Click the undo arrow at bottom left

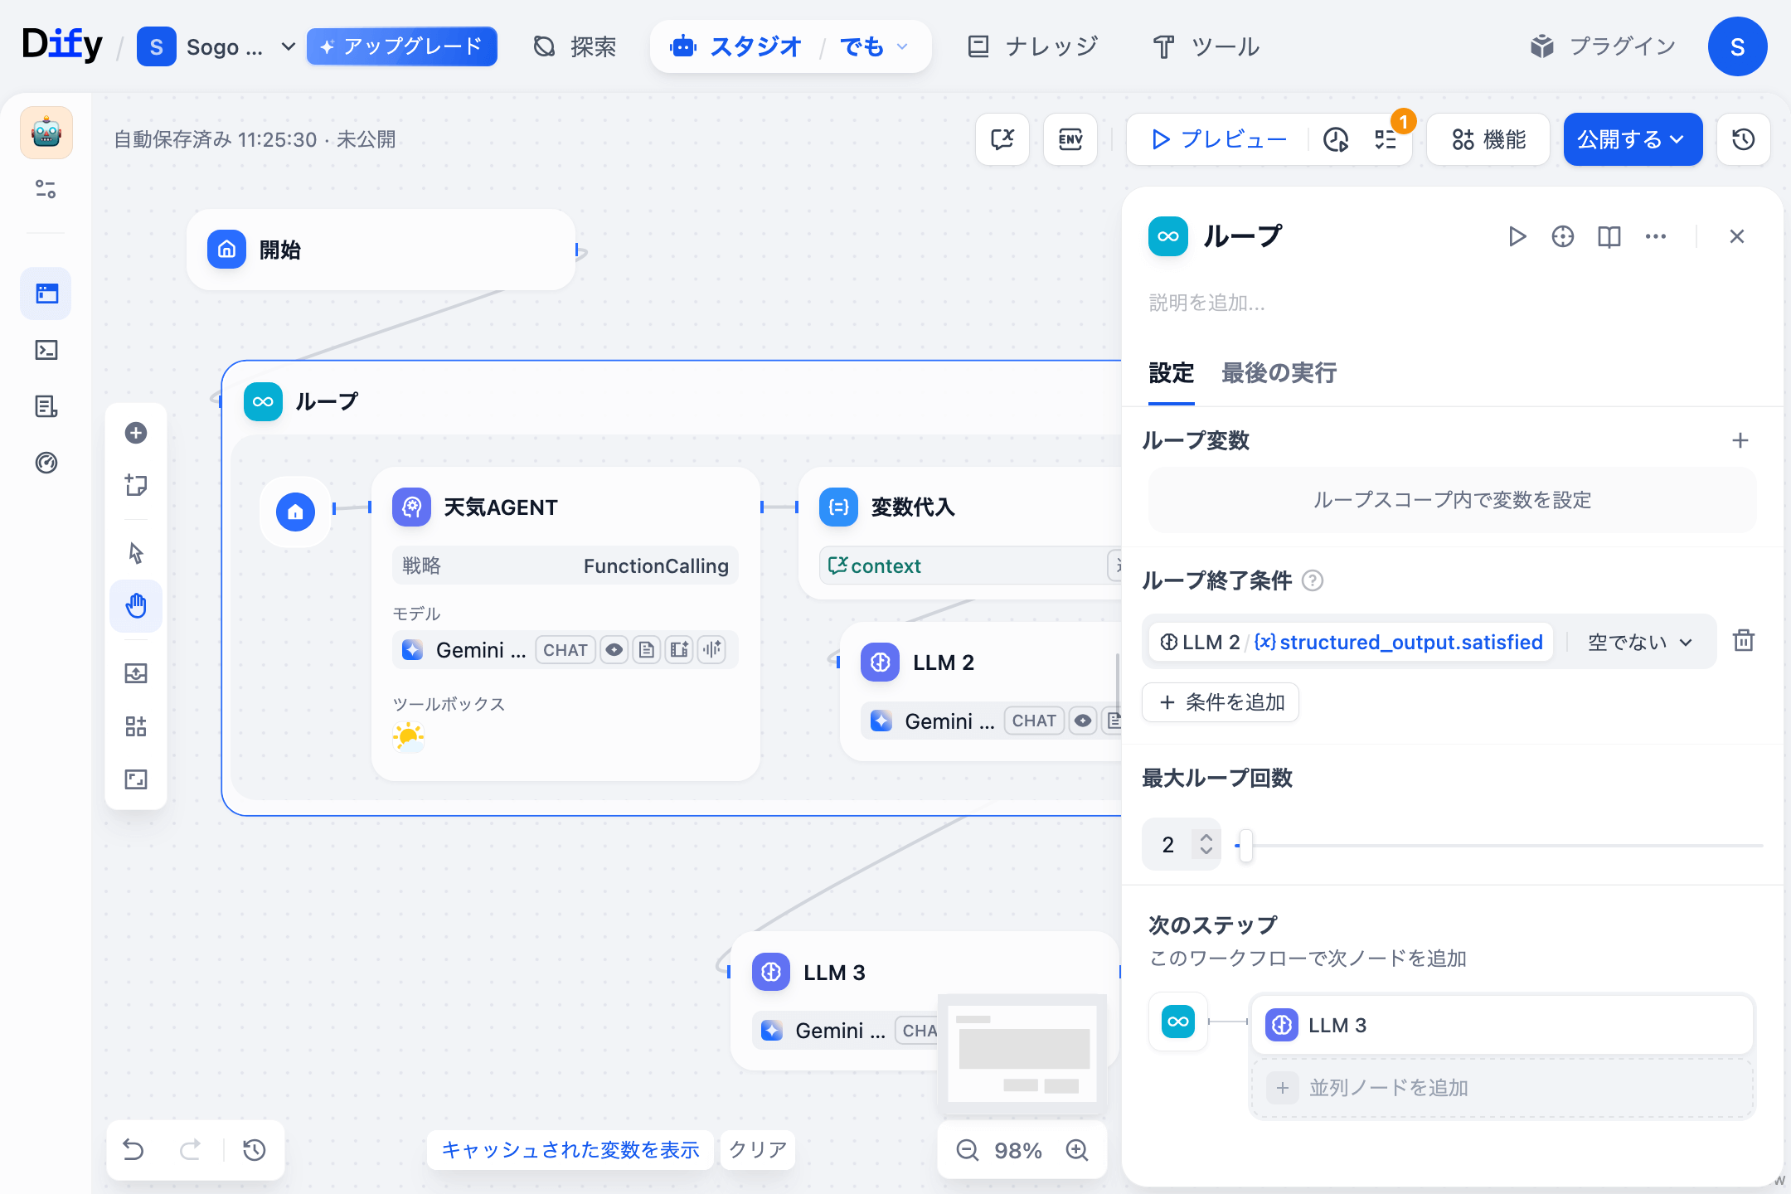tap(133, 1150)
